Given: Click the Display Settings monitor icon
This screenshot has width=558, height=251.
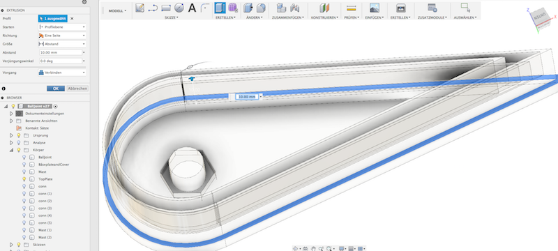Looking at the screenshot, I should (342, 248).
